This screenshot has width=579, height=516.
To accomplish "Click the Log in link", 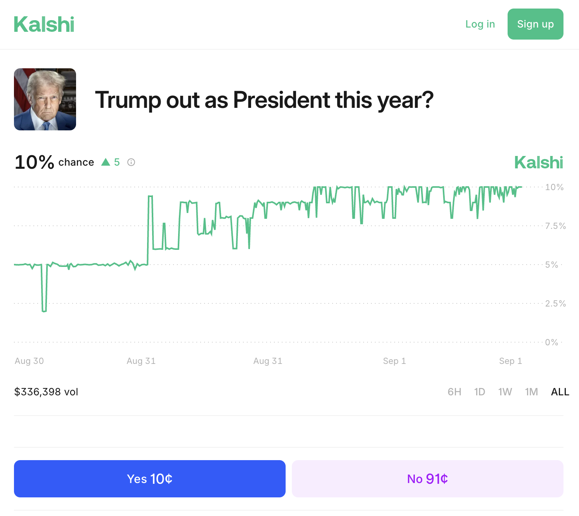I will pos(480,24).
